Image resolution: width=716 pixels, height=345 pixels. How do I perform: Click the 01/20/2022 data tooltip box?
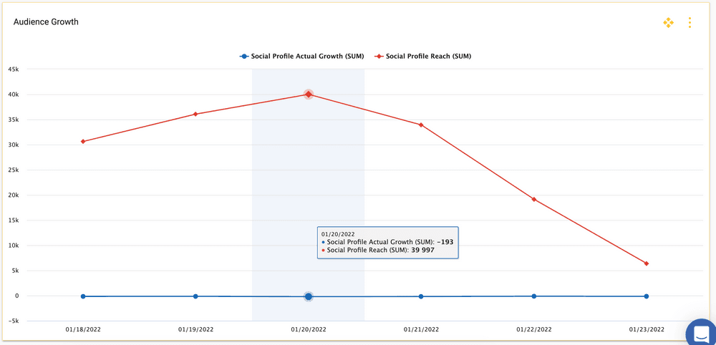coord(387,243)
